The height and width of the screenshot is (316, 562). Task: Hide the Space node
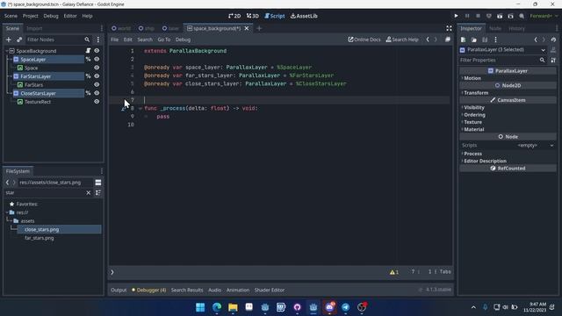tap(97, 68)
